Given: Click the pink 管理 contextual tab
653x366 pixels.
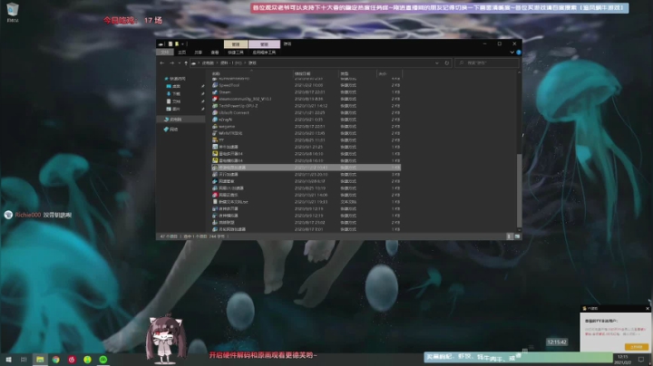Looking at the screenshot, I should click(x=264, y=44).
